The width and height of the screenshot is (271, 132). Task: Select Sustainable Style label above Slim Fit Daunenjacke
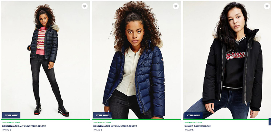click(x=193, y=123)
